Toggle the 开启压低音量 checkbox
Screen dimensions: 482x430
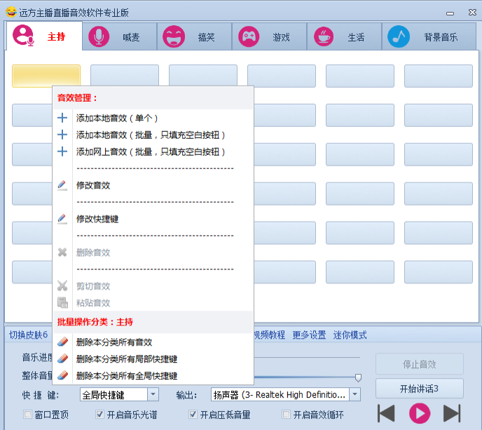pos(193,415)
